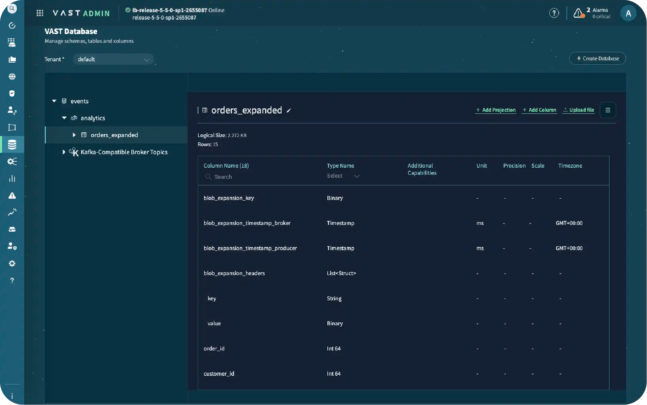This screenshot has width=647, height=405.
Task: Click the Create Database button
Action: click(597, 59)
